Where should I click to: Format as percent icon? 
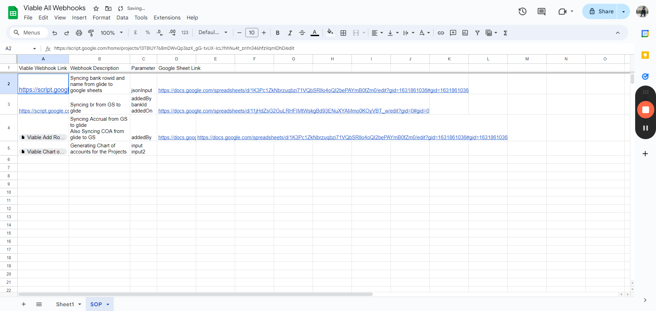(x=148, y=32)
